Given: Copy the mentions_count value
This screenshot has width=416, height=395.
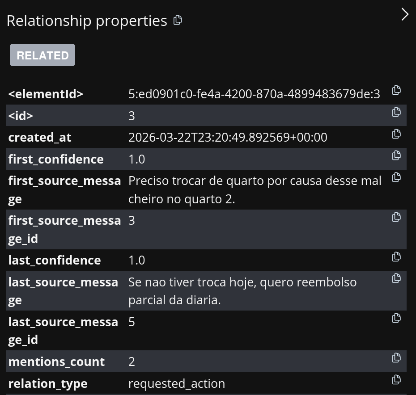Looking at the screenshot, I should pyautogui.click(x=396, y=358).
